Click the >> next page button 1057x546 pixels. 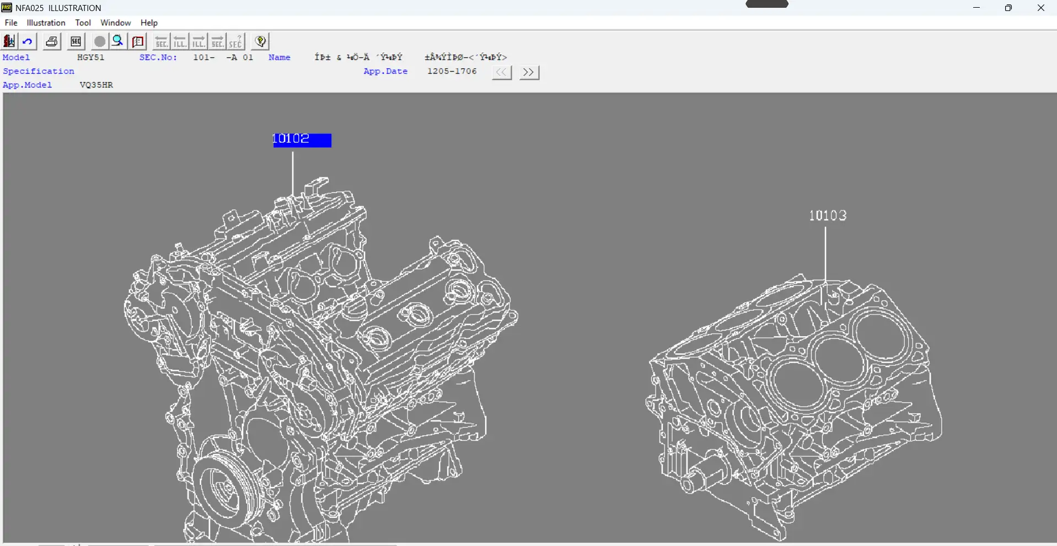coord(529,72)
